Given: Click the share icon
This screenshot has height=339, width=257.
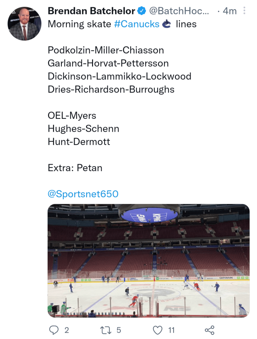Looking at the screenshot, I should tap(209, 330).
